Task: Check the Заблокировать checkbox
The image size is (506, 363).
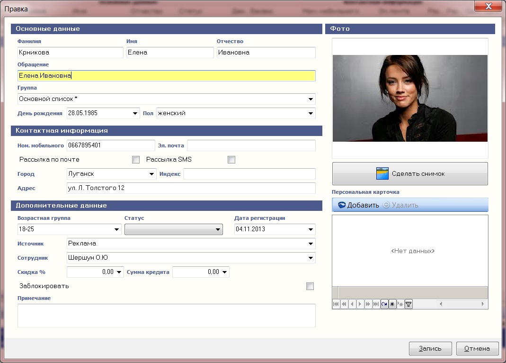Action: tap(310, 286)
